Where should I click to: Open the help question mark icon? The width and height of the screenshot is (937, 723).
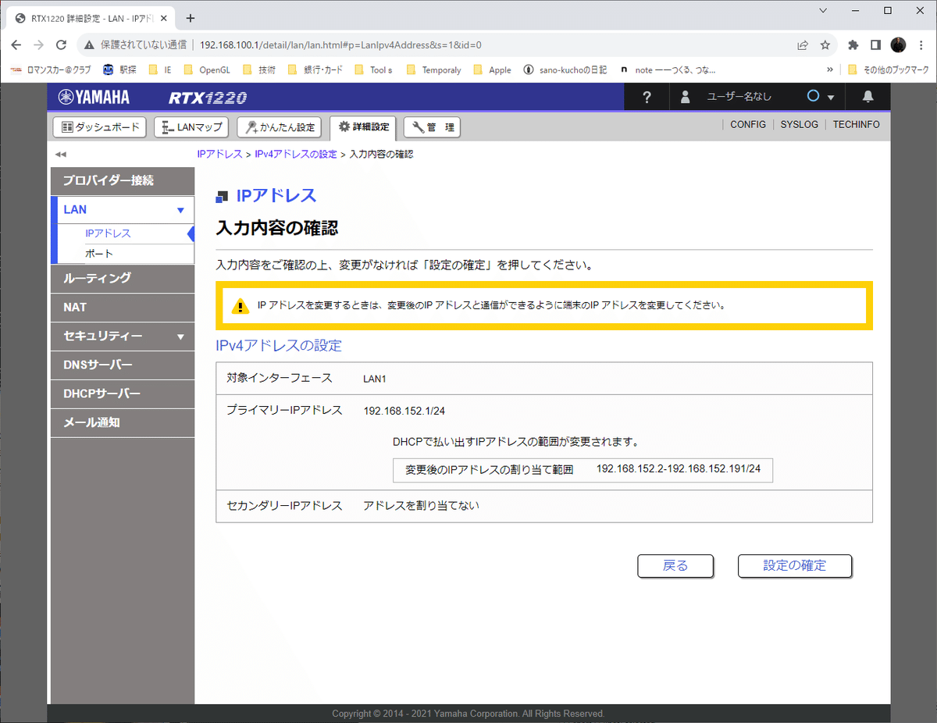[x=647, y=97]
